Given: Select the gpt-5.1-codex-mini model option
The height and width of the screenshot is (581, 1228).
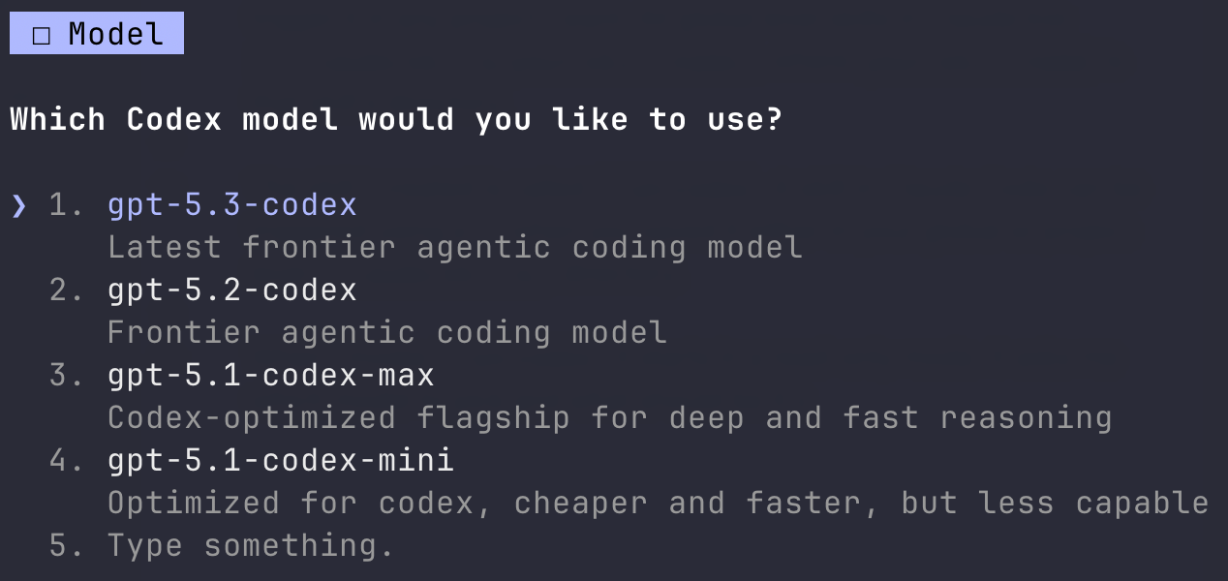Looking at the screenshot, I should (x=279, y=460).
